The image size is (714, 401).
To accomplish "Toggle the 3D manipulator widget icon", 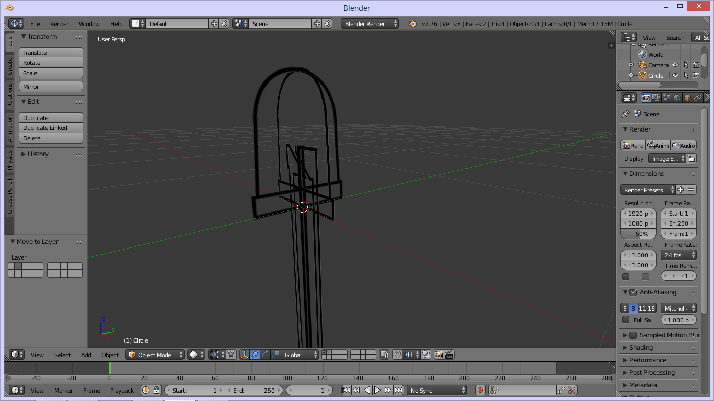I will (x=245, y=355).
